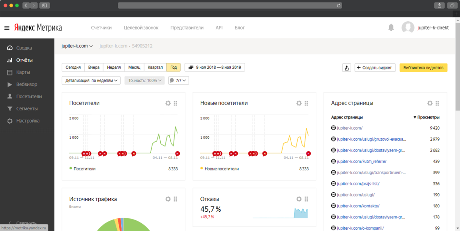The image size is (460, 231).
Task: Open settings gear on Новые посетители widget
Action: 299,103
